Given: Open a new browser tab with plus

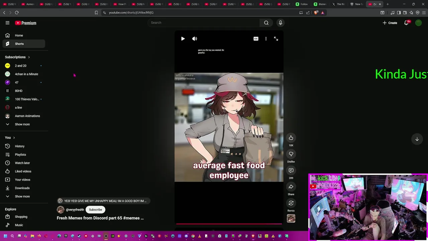Looking at the screenshot, I should coord(388,4).
